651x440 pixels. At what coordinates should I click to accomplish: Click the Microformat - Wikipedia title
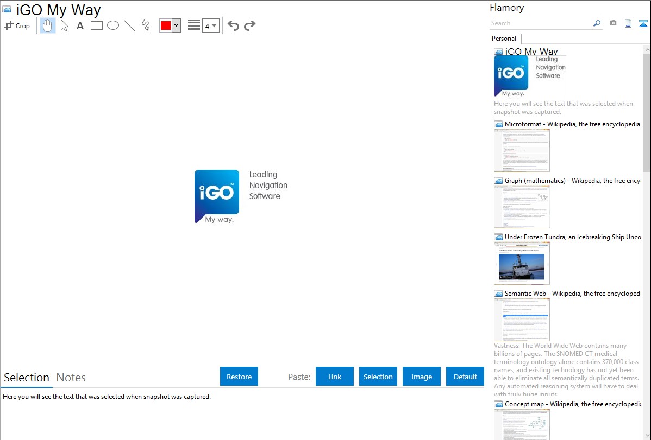point(572,124)
